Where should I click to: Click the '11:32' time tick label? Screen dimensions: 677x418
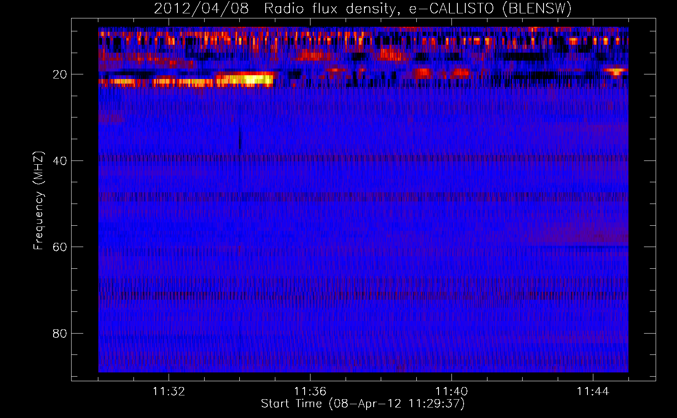click(x=169, y=391)
